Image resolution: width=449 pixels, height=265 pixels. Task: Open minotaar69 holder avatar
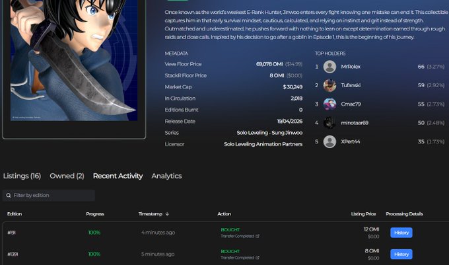point(329,123)
